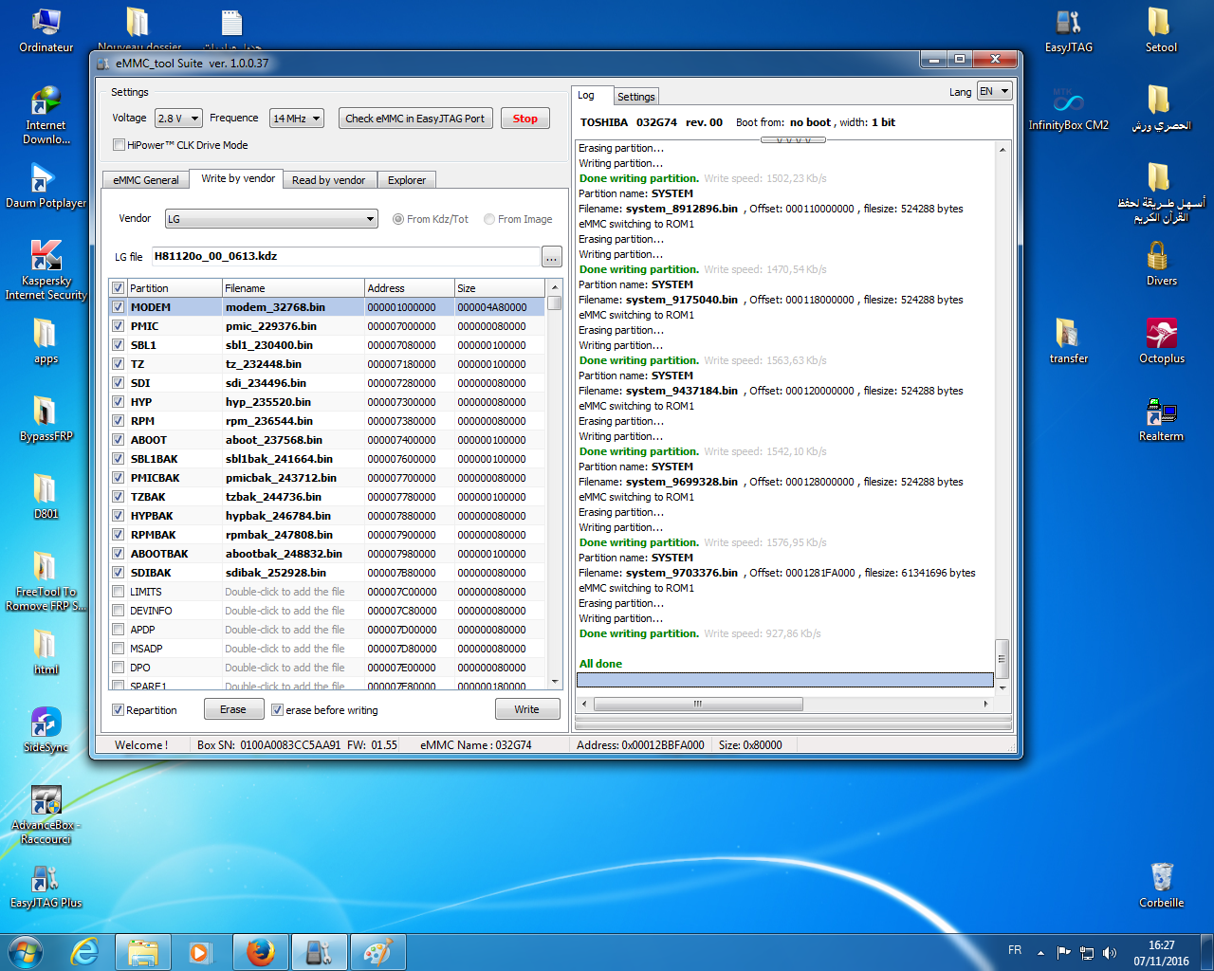
Task: Toggle the Repartition checkbox
Action: [x=119, y=710]
